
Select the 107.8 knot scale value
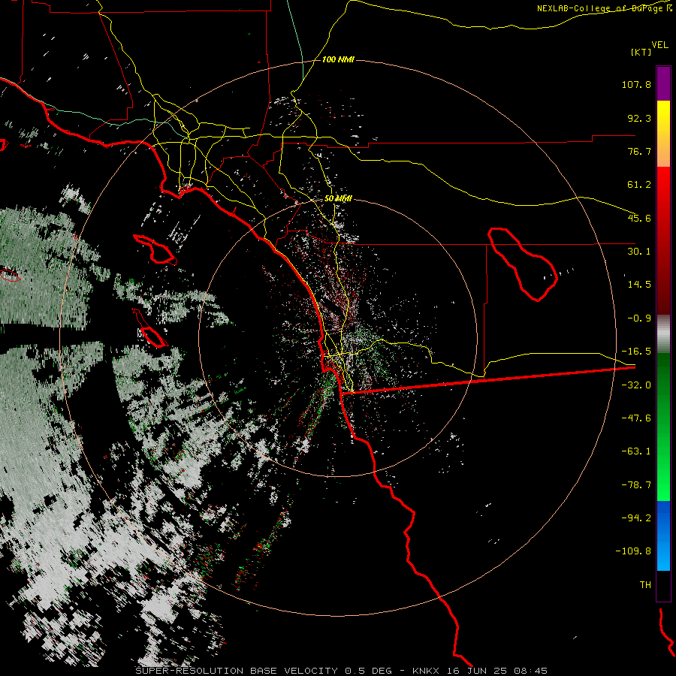click(x=636, y=84)
